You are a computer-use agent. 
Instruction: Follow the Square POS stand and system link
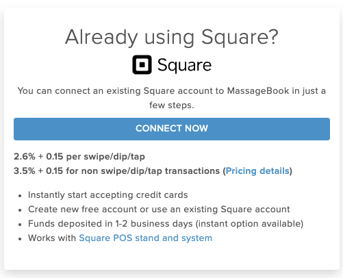click(x=145, y=238)
